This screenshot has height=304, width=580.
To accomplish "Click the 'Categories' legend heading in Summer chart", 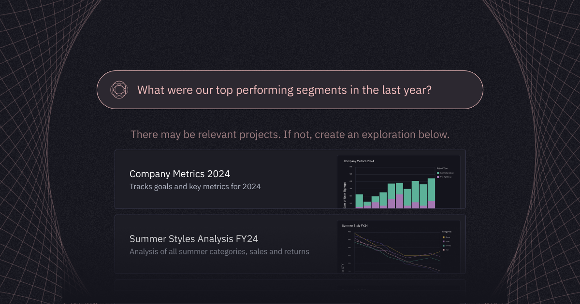I will [x=447, y=232].
